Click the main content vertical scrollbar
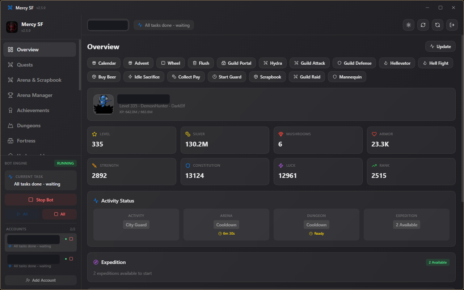 [x=463, y=119]
